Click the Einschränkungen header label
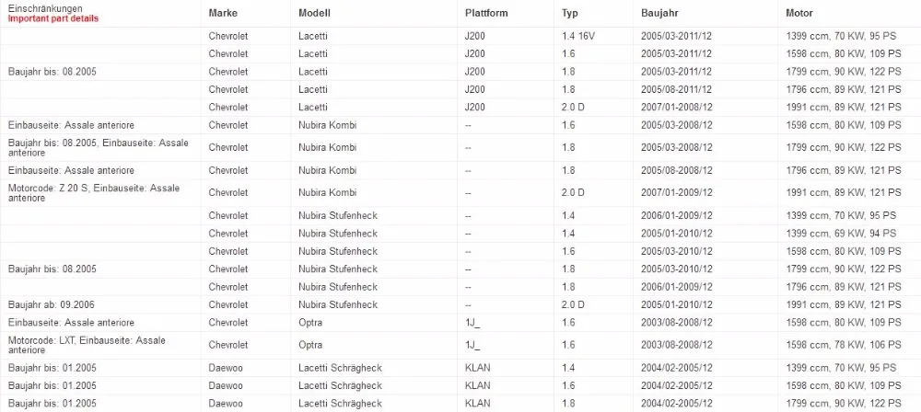Viewport: 921px width, 412px height. (x=45, y=9)
